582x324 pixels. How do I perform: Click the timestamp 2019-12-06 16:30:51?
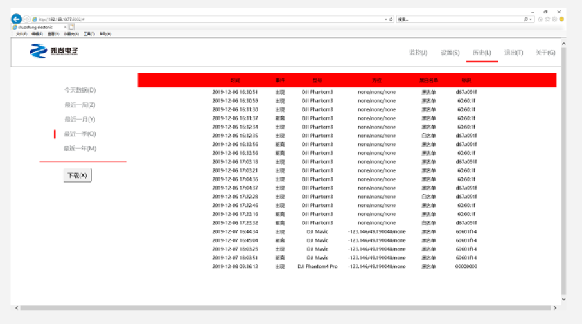[235, 92]
